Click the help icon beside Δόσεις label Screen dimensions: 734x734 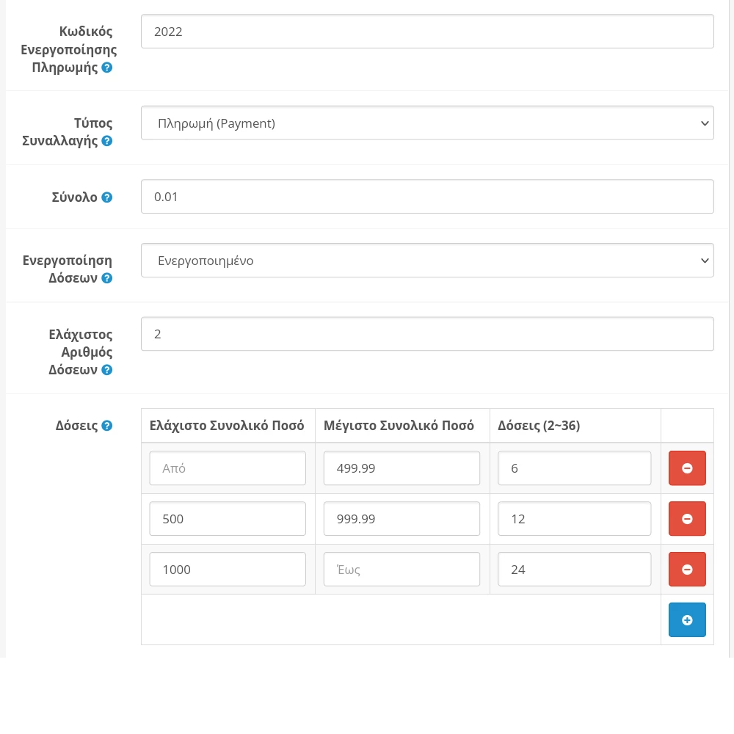107,426
